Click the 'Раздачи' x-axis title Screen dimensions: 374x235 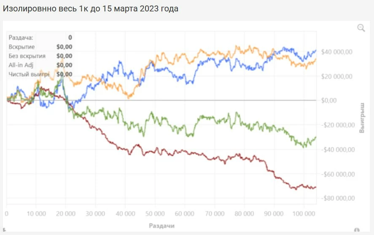click(161, 226)
